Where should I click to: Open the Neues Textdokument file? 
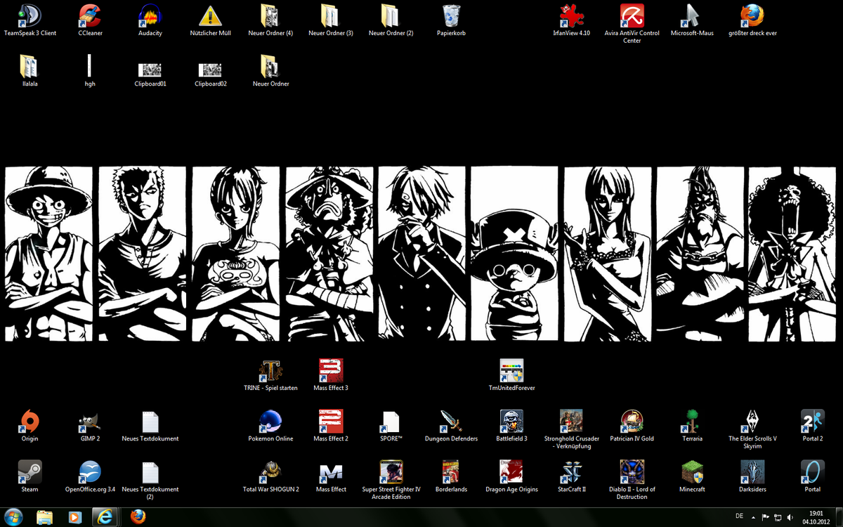(x=150, y=425)
